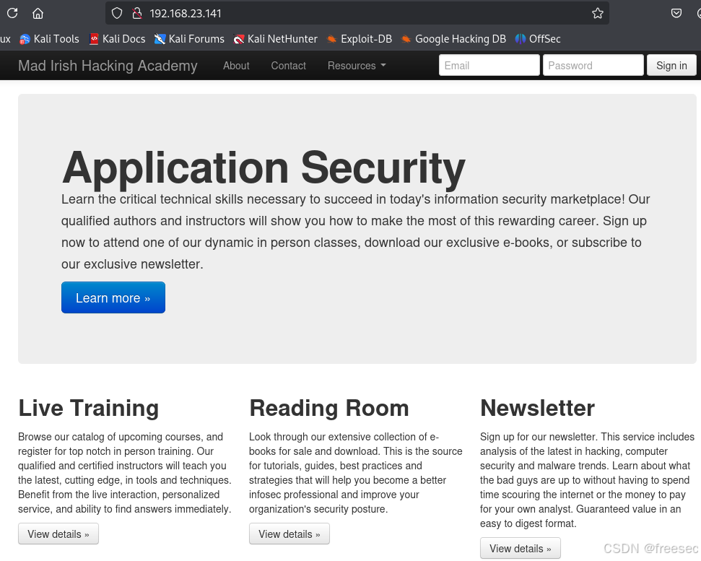Focus the Password input field
The height and width of the screenshot is (561, 701).
[x=593, y=65]
